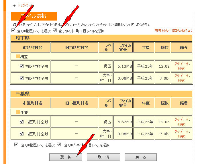Click the 選択 (Select) button
The height and width of the screenshot is (164, 200).
pos(66,157)
